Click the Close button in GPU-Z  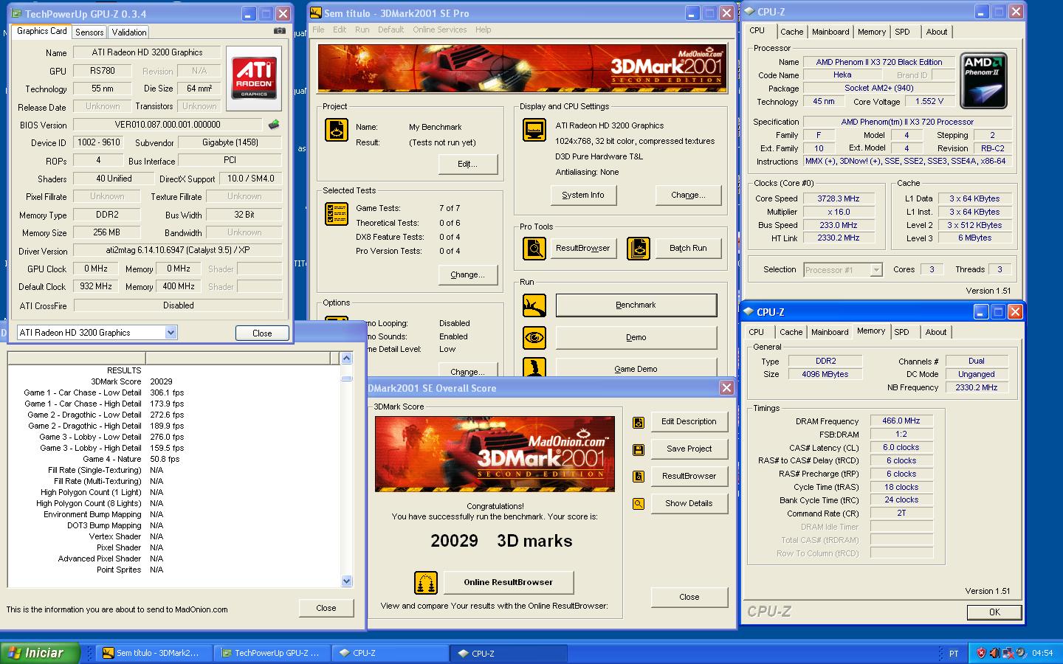click(262, 333)
